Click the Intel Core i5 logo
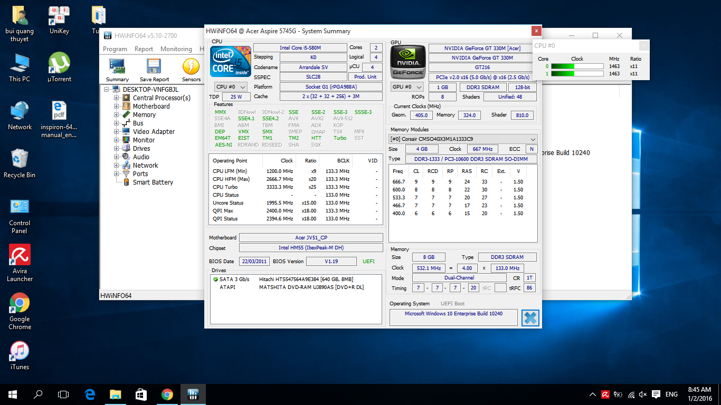 (x=230, y=62)
